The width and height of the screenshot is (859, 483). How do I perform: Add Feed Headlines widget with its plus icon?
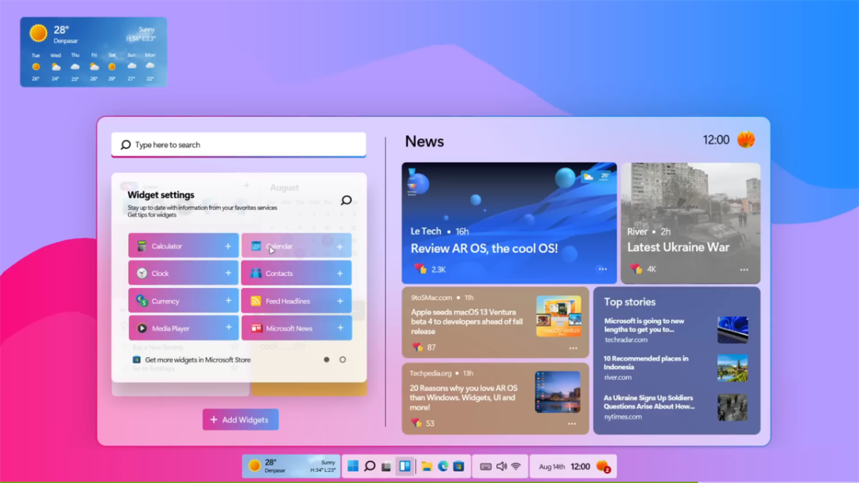point(340,301)
